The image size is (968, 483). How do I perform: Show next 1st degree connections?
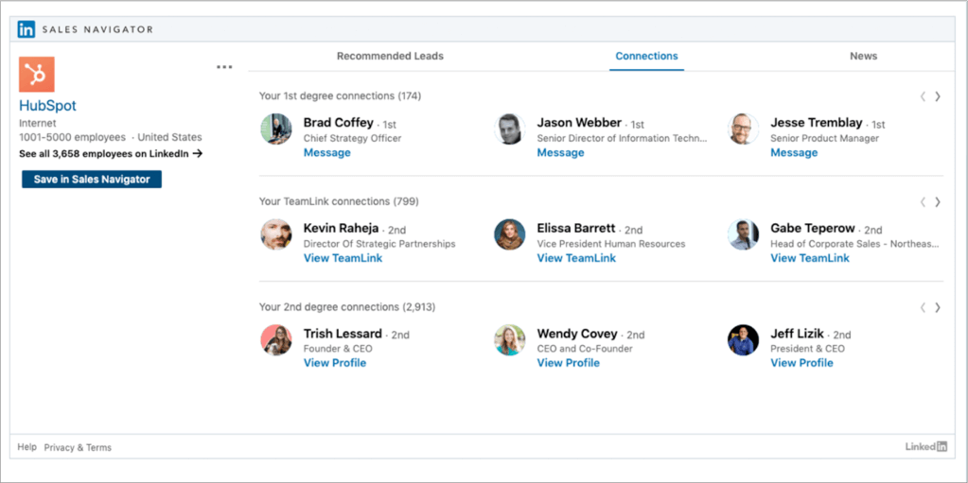(x=938, y=96)
